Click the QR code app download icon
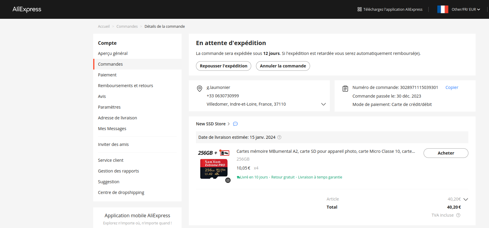489x228 pixels. (360, 9)
